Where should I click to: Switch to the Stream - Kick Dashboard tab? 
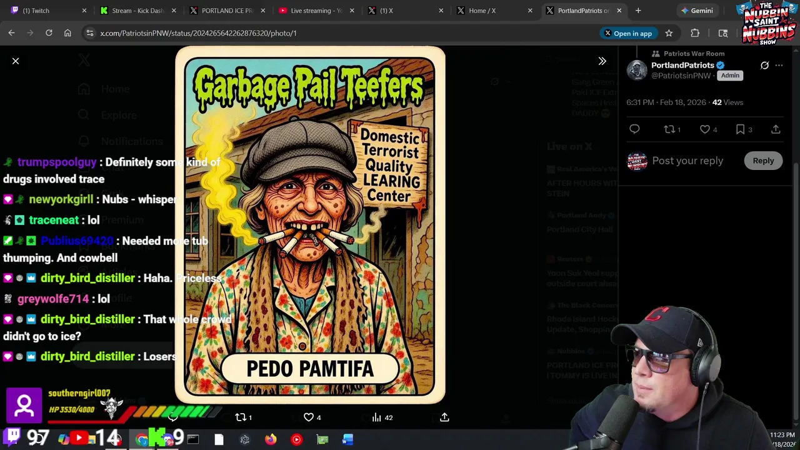(x=139, y=11)
